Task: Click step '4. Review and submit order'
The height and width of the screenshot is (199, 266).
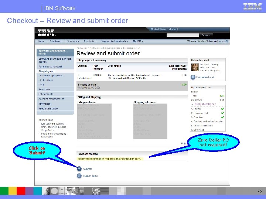Action: click(x=207, y=121)
